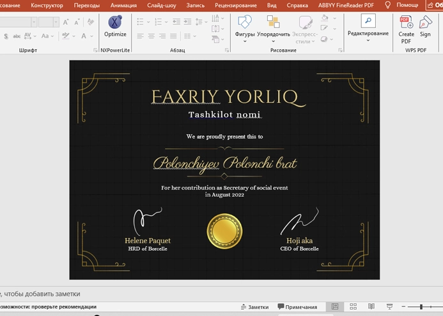This screenshot has width=443, height=316.
Task: Clear all text formatting icon
Action: 90,22
